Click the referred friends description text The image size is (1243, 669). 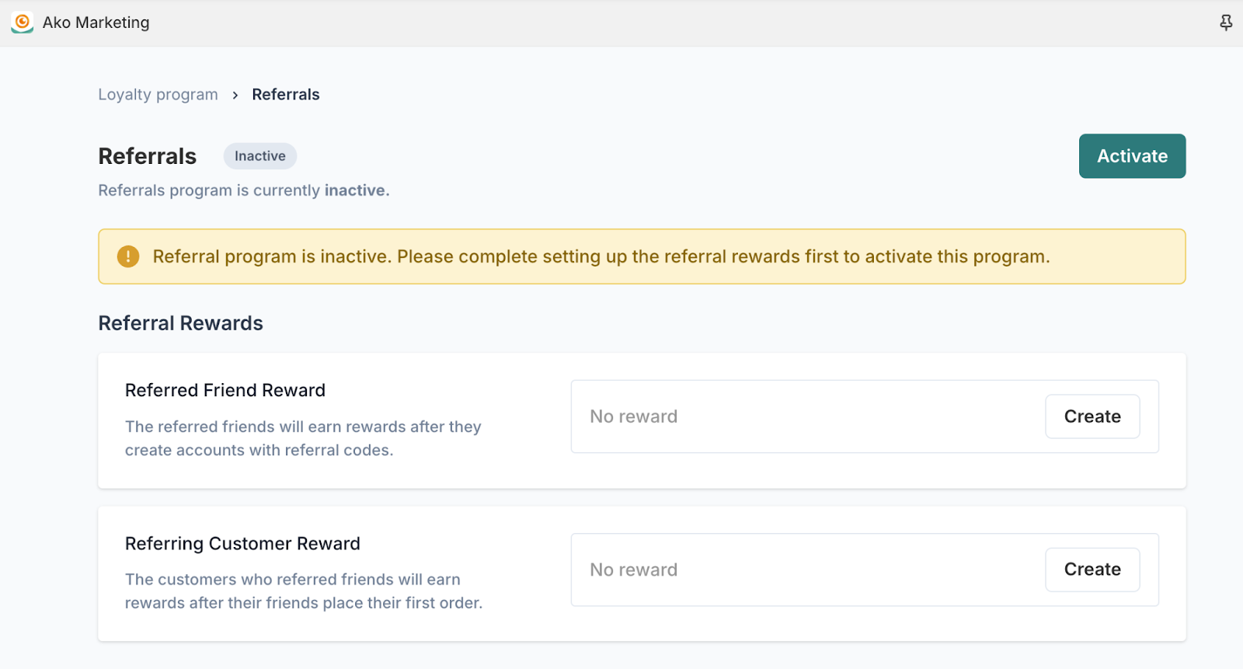303,438
